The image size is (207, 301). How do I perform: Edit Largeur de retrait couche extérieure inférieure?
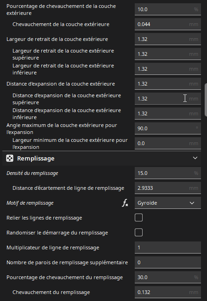(x=168, y=69)
